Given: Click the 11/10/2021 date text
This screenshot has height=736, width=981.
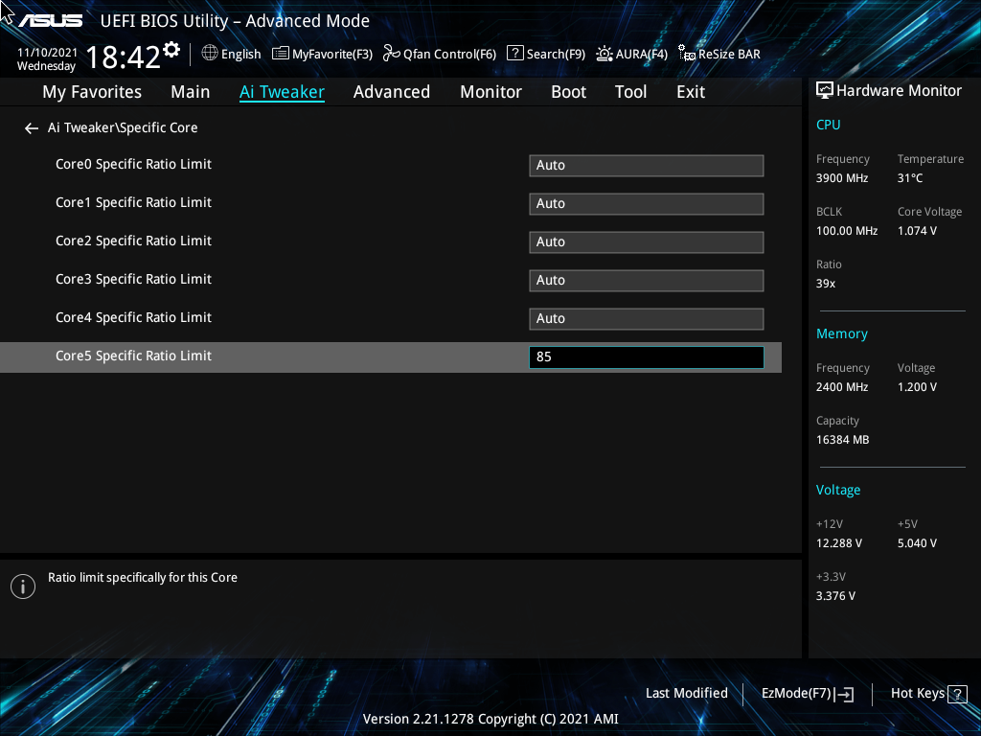Looking at the screenshot, I should point(47,53).
